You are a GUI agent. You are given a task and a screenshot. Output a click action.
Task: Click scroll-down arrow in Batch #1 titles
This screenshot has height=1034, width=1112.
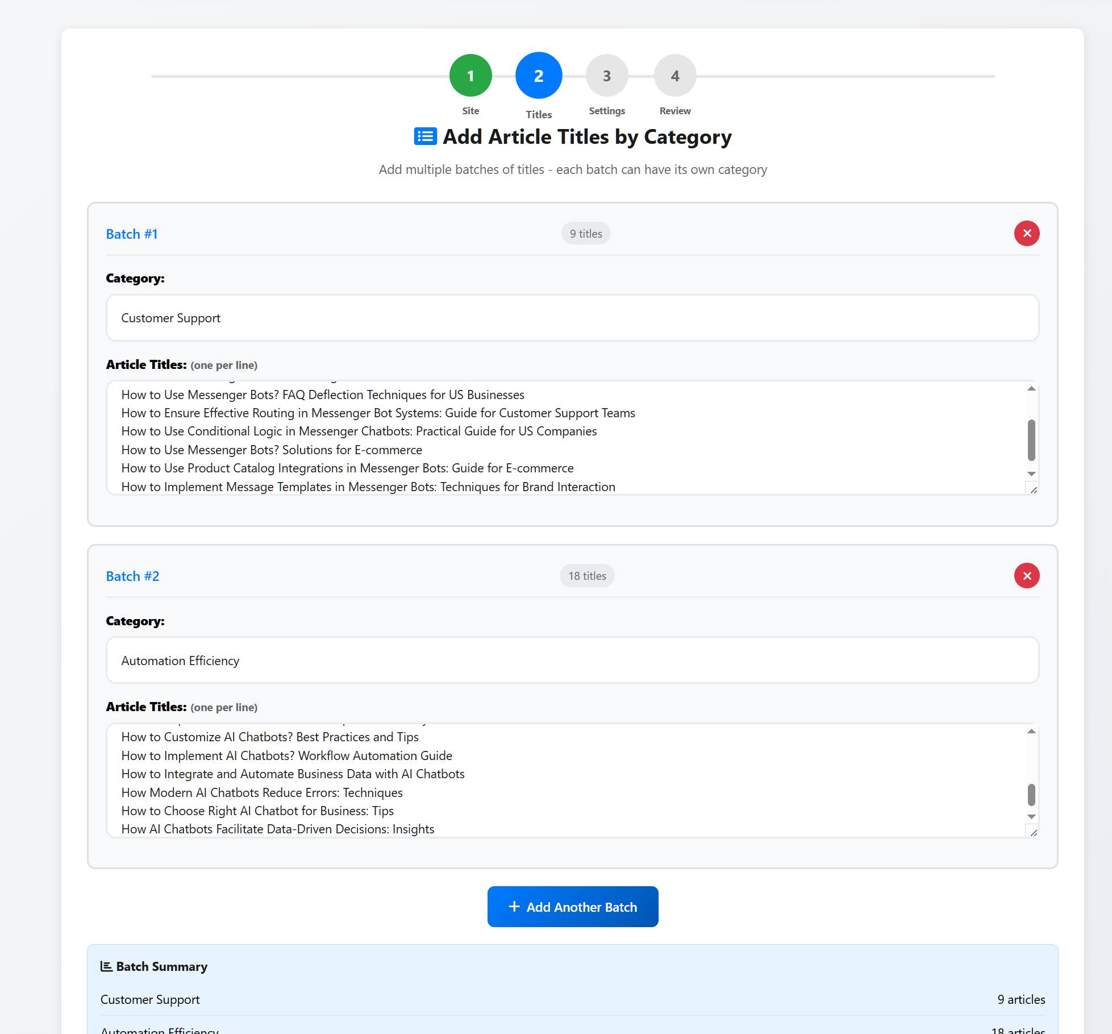1031,474
